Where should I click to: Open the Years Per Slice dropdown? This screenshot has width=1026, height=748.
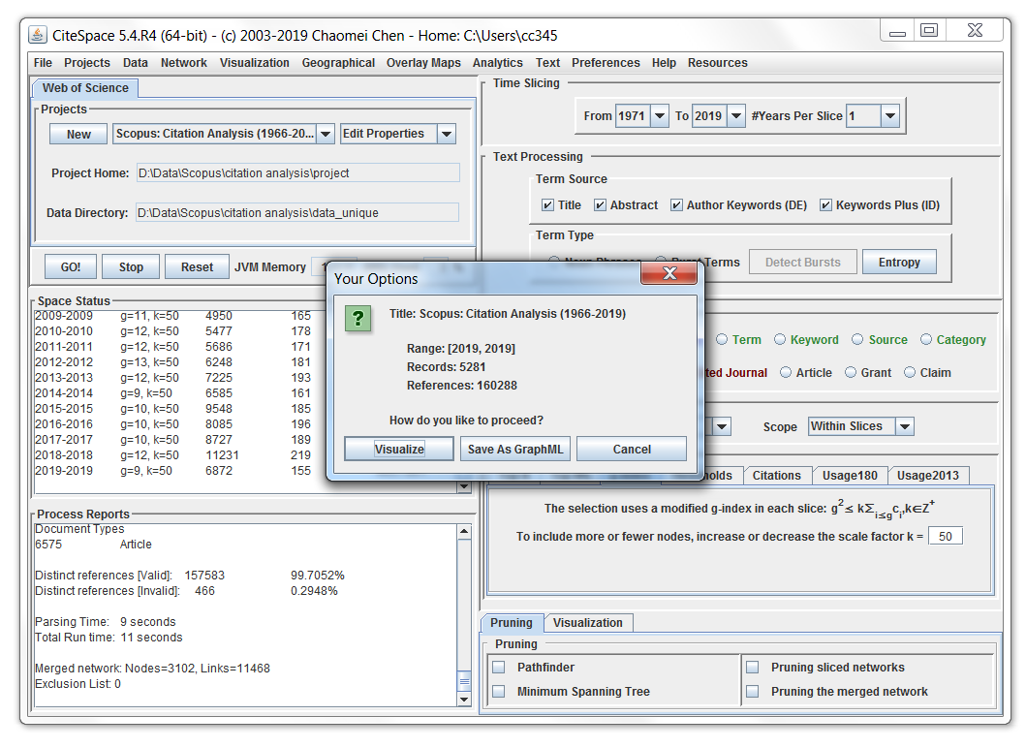coord(890,116)
